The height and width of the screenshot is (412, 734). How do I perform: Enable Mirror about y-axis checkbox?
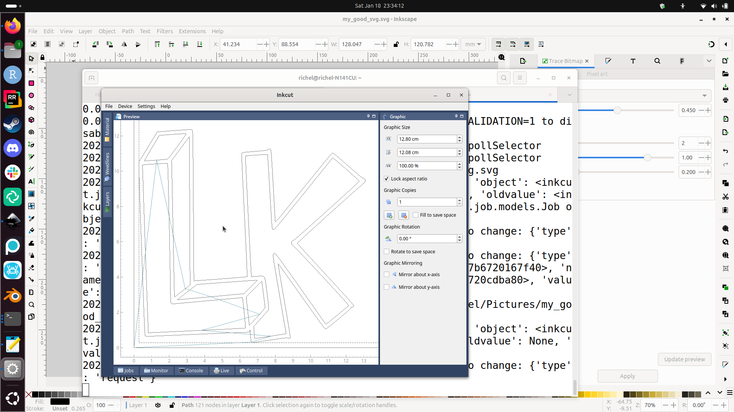tap(386, 287)
